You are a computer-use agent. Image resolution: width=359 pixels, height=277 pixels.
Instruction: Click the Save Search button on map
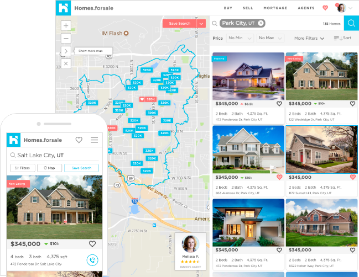pyautogui.click(x=180, y=24)
